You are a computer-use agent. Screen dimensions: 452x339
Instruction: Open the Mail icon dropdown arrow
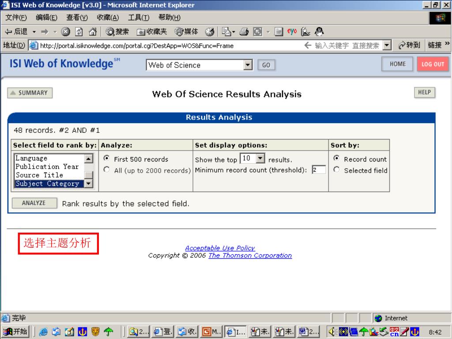234,32
